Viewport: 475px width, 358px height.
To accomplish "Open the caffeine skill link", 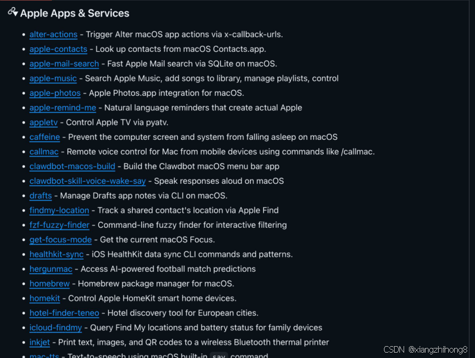I will click(x=45, y=137).
